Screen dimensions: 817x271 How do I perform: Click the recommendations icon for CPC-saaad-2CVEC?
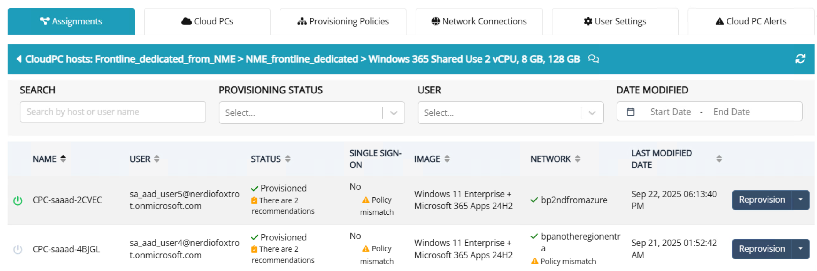(x=254, y=200)
